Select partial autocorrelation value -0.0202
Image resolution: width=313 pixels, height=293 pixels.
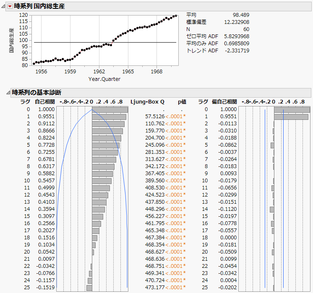coord(227,288)
